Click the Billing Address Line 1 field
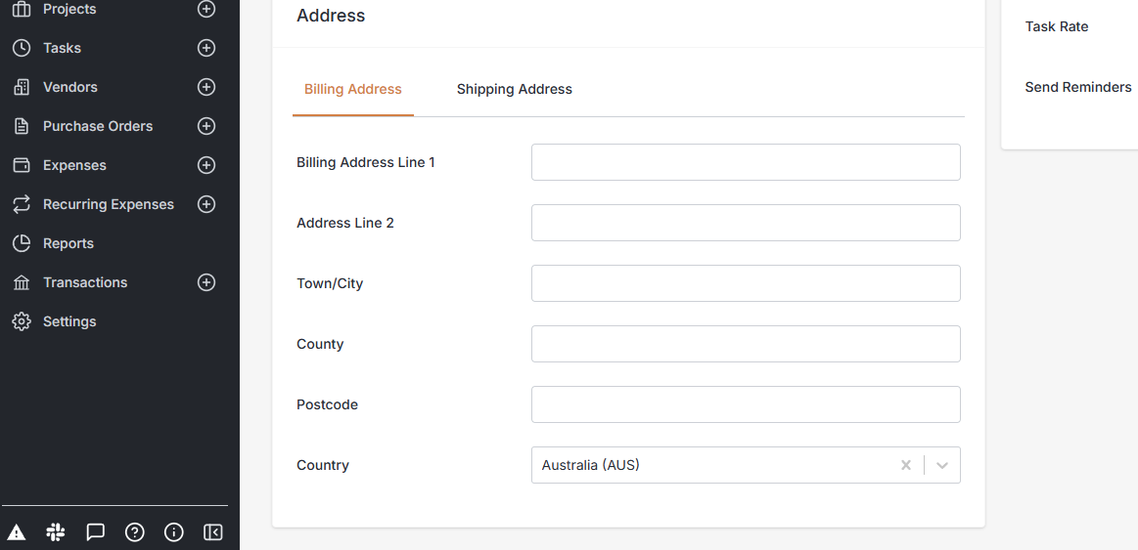The width and height of the screenshot is (1138, 550). coord(746,162)
